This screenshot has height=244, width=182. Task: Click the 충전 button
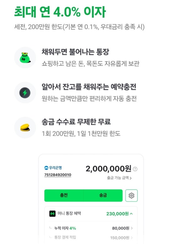tap(64, 195)
